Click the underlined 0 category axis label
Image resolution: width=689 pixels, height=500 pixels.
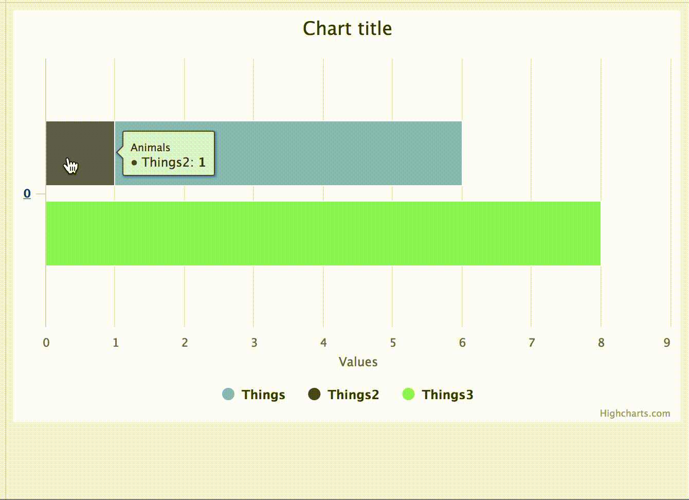click(27, 193)
